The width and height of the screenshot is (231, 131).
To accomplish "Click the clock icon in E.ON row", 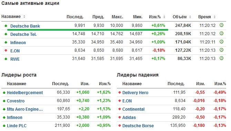I will tap(221, 50).
